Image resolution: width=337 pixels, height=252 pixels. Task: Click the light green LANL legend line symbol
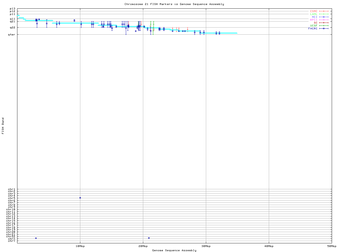coord(324,14)
